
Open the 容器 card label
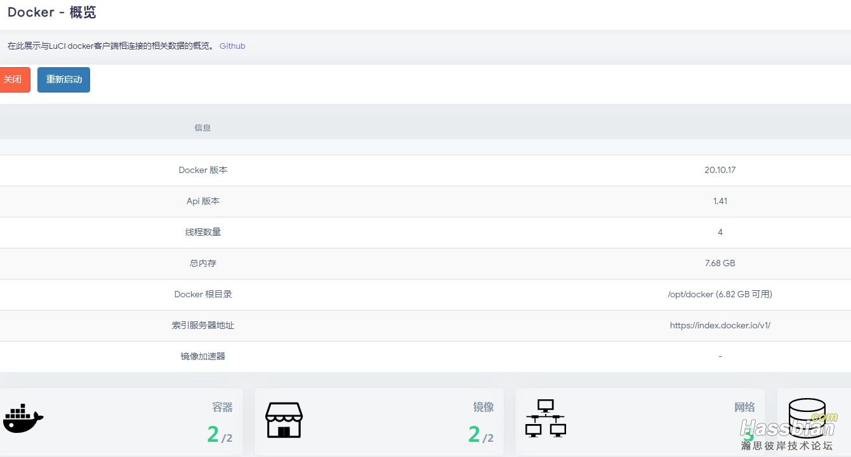223,407
